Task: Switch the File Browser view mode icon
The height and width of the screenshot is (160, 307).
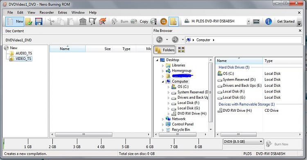Action: 181,50
